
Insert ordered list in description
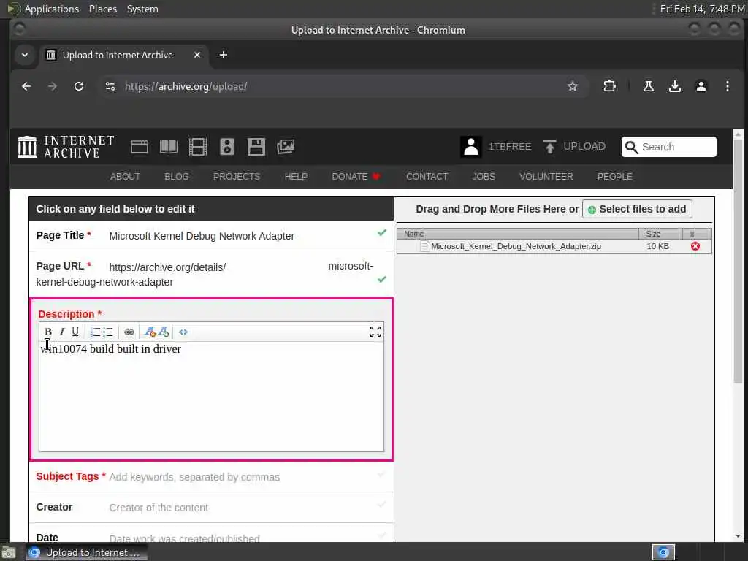pyautogui.click(x=95, y=332)
